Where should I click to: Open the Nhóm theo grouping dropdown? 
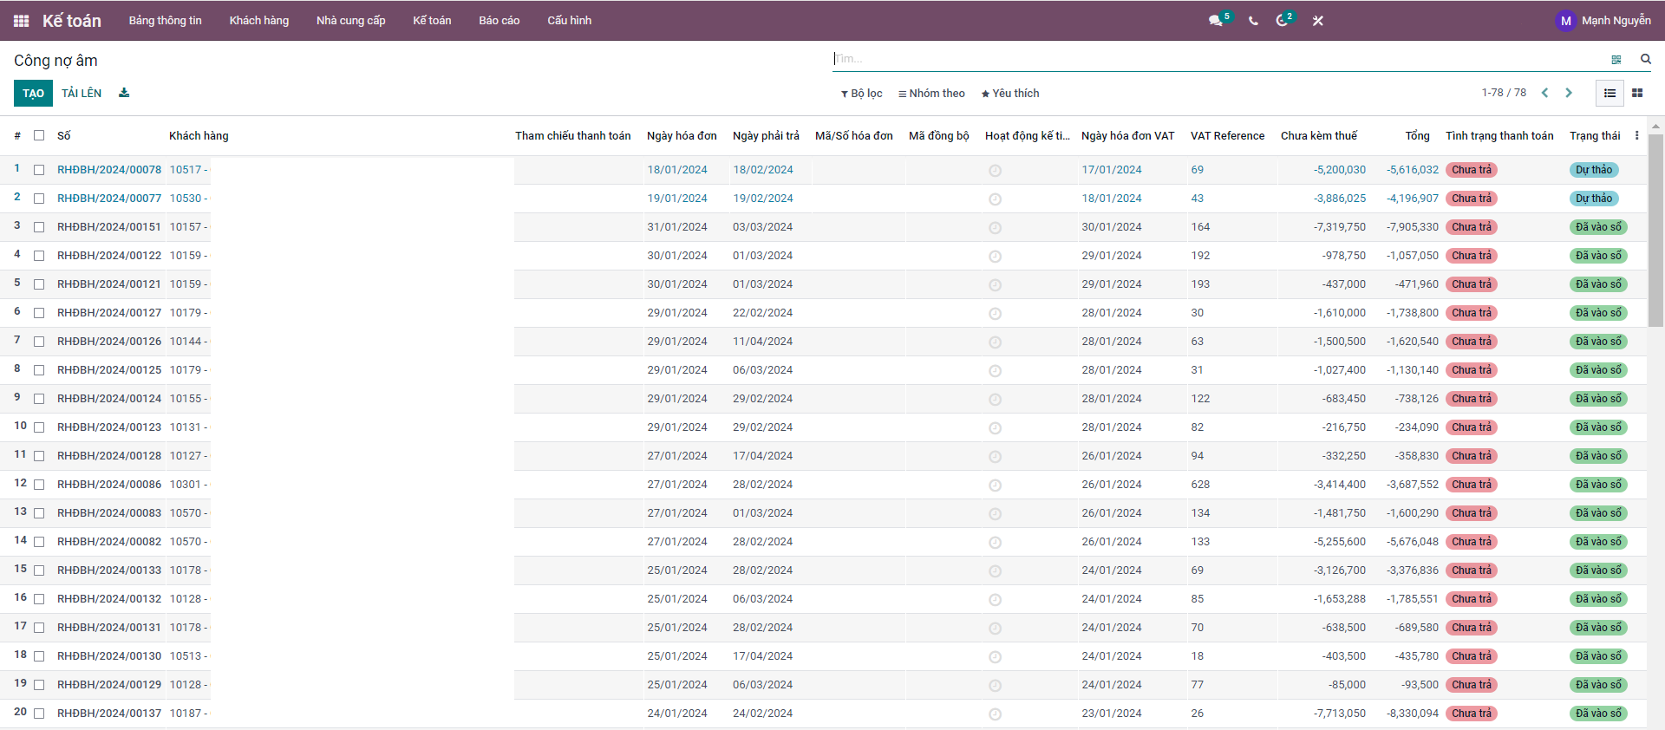click(x=931, y=94)
